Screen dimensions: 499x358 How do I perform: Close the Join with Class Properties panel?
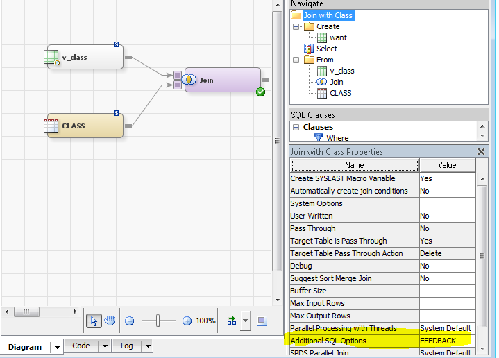coord(482,151)
